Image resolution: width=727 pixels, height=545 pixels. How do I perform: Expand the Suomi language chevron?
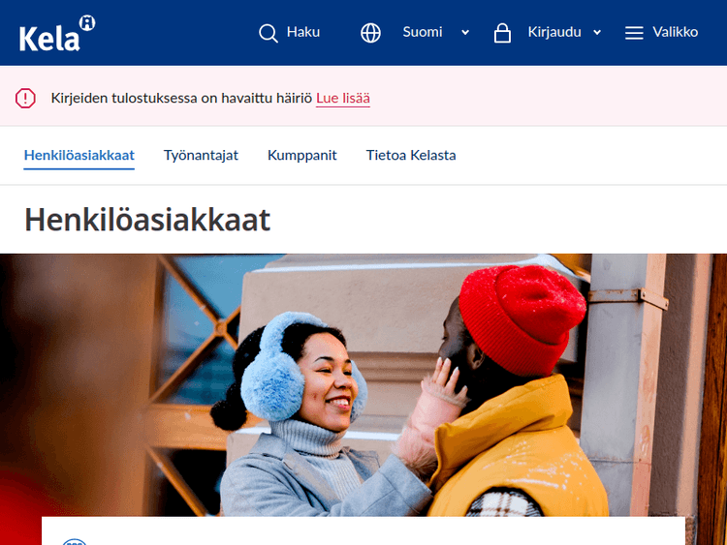465,33
